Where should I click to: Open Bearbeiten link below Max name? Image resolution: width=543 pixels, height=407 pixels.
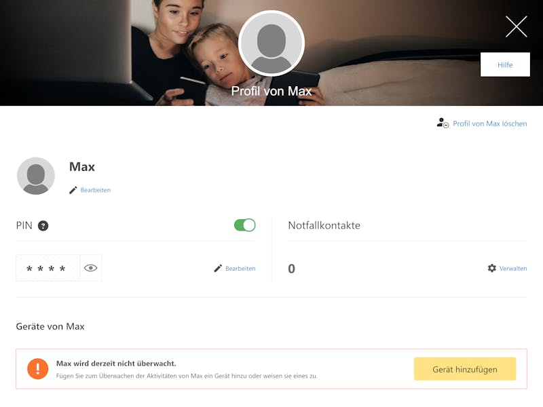pyautogui.click(x=96, y=190)
